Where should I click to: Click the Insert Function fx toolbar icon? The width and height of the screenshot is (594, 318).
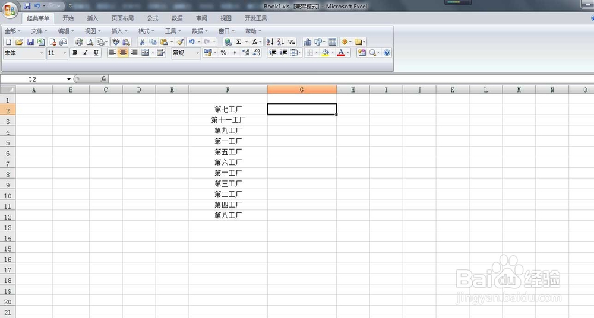255,42
